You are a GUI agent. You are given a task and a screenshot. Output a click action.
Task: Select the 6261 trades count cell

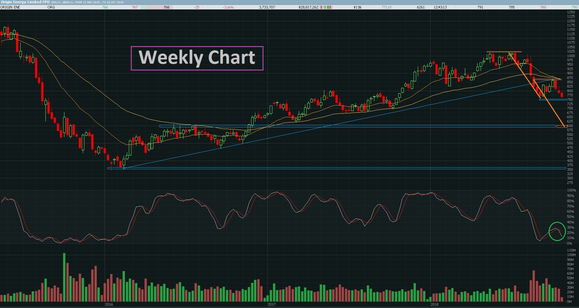pos(421,7)
